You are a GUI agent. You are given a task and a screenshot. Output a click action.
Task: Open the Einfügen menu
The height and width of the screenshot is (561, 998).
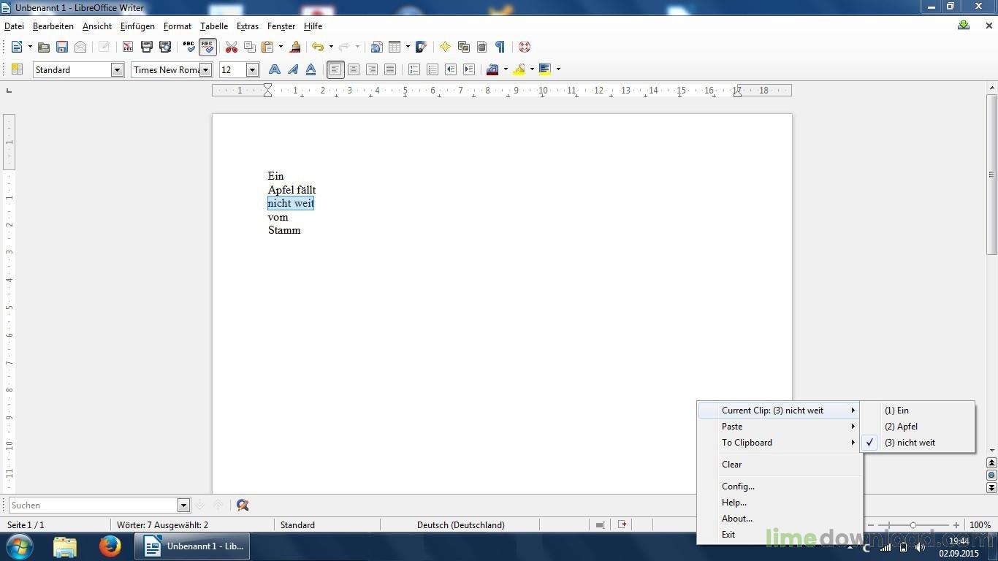pyautogui.click(x=137, y=26)
